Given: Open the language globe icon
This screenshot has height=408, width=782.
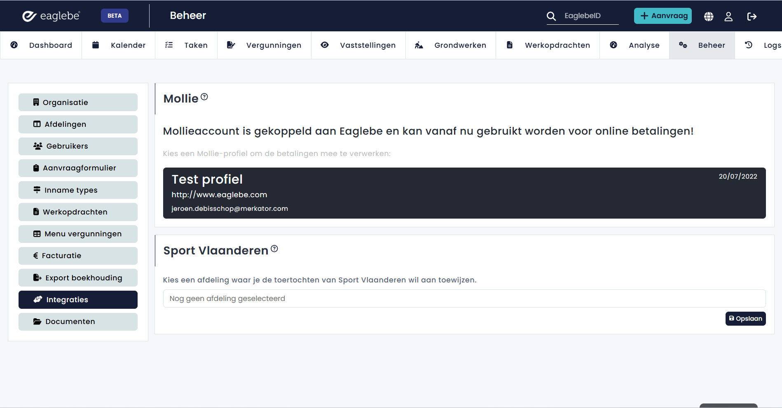Looking at the screenshot, I should pyautogui.click(x=709, y=16).
